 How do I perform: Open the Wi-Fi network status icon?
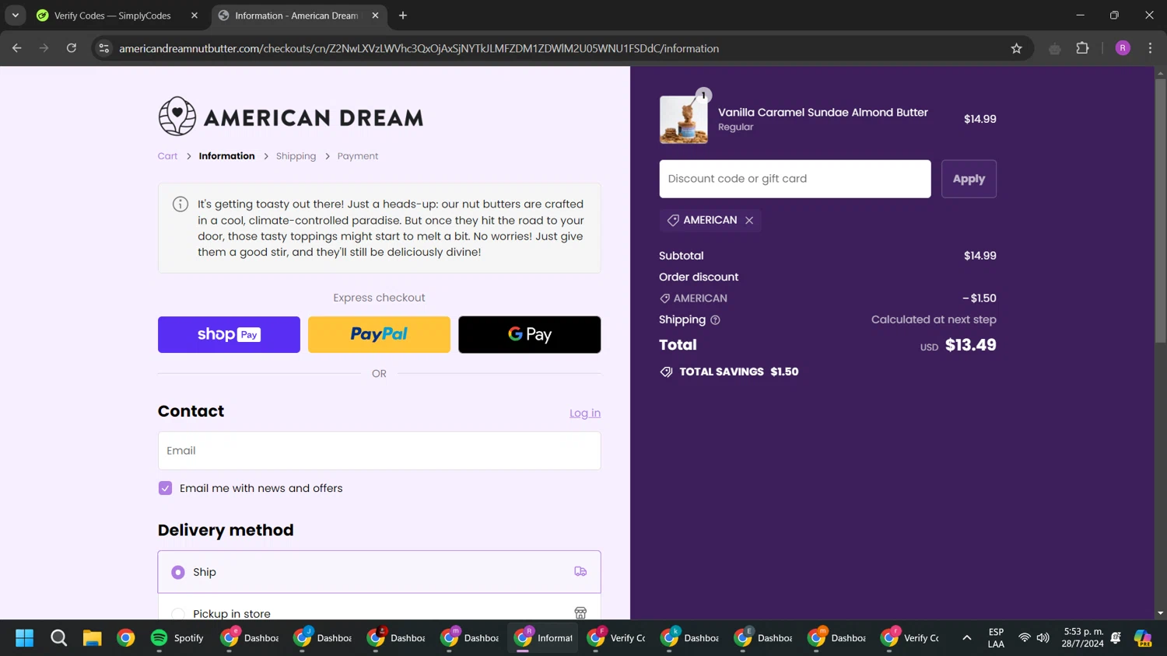[1025, 638]
